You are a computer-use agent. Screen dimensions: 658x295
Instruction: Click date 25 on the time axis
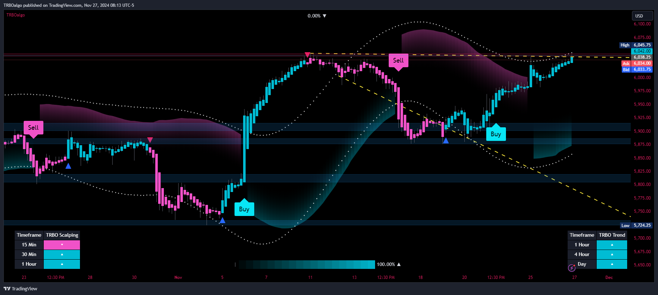click(530, 277)
